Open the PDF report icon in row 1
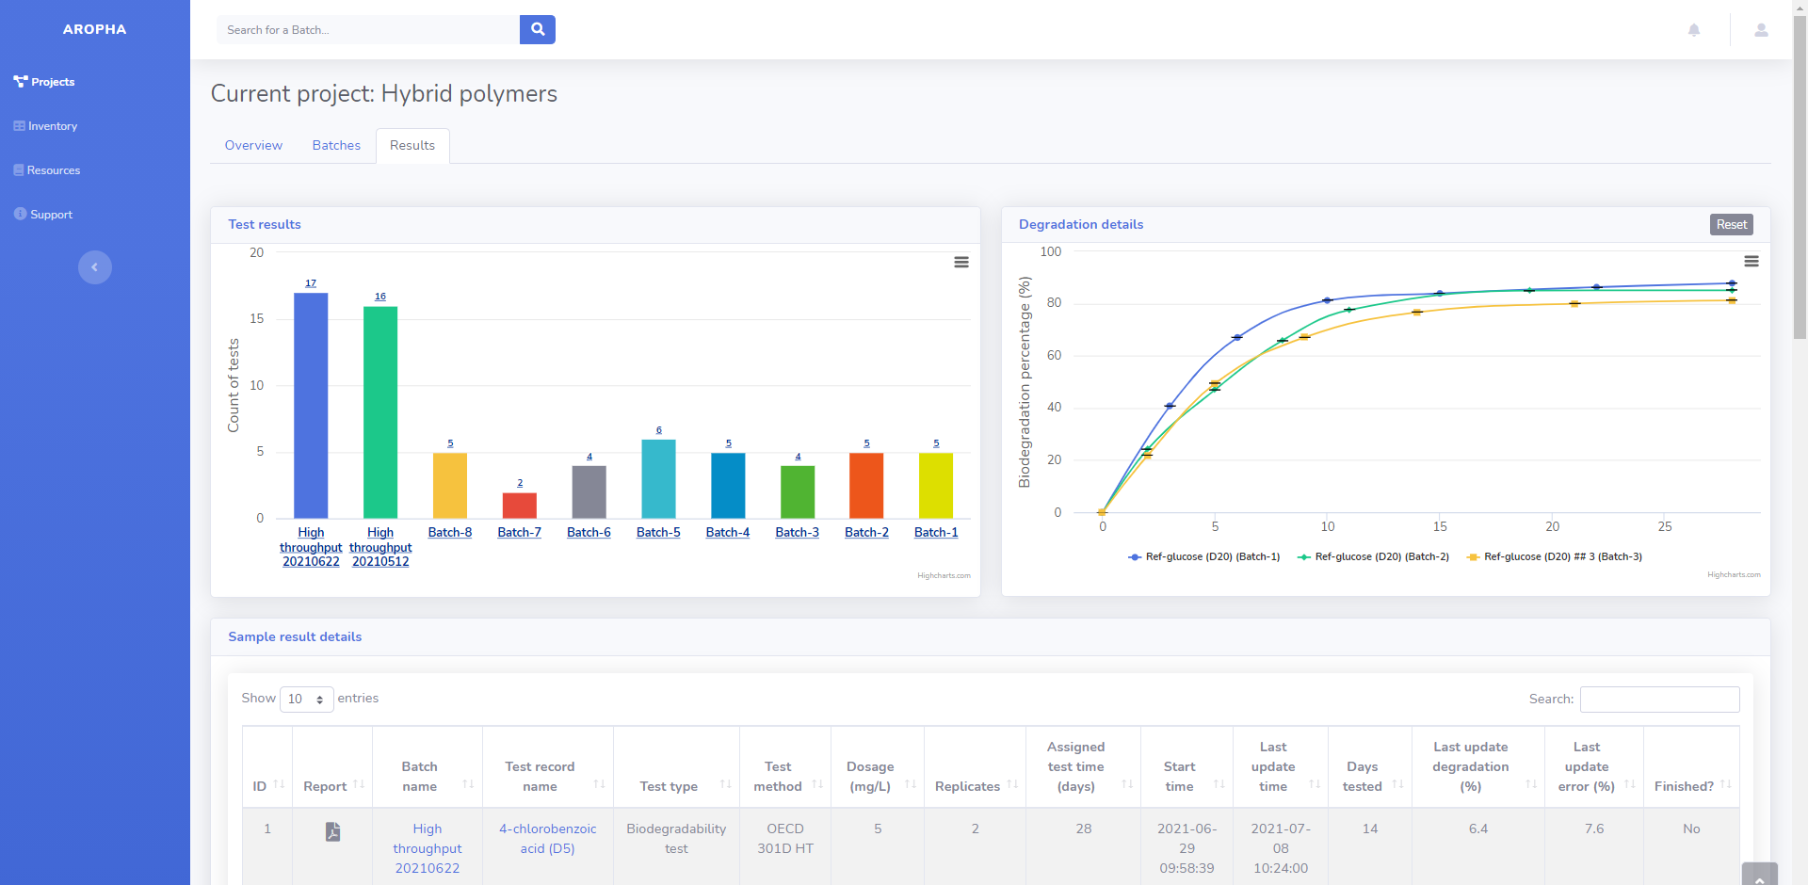 pos(332,831)
